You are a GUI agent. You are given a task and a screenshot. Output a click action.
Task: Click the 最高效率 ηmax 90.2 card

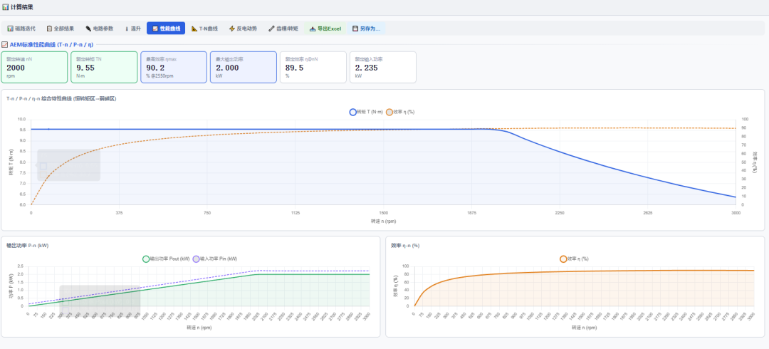174,67
